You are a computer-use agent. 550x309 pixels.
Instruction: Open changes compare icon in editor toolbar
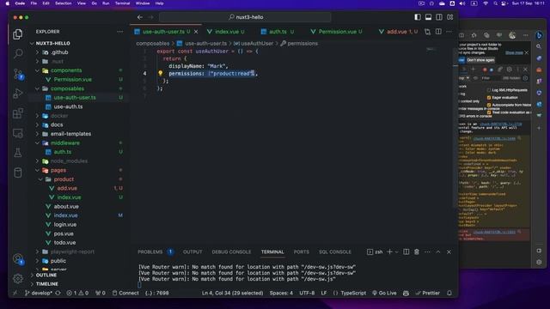click(x=427, y=32)
